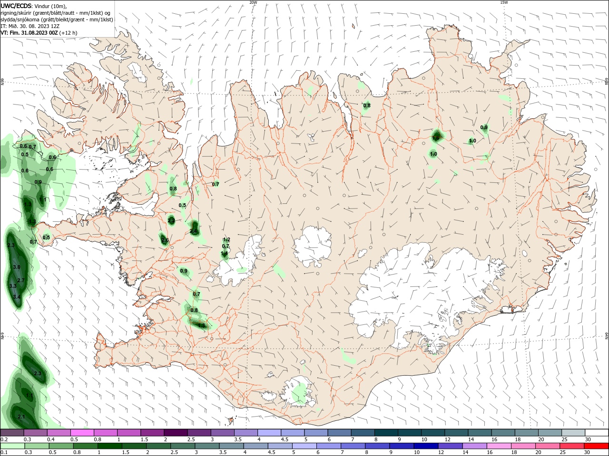Screen dimensions: 609x456
Task: Click the 20W longitude label
Action: (x=253, y=2)
